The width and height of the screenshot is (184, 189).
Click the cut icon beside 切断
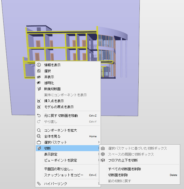coord(39,148)
